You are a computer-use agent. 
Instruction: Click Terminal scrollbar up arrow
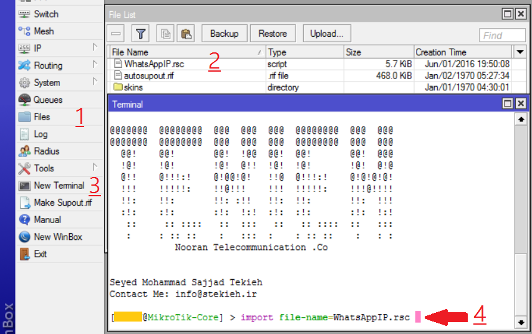[x=521, y=119]
